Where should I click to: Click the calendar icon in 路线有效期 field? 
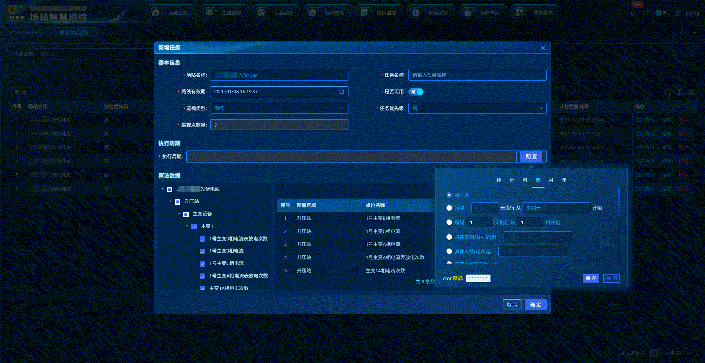[341, 92]
